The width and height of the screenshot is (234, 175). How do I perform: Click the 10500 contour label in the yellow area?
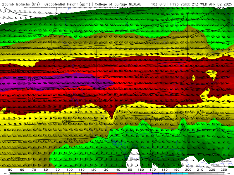click(76, 108)
